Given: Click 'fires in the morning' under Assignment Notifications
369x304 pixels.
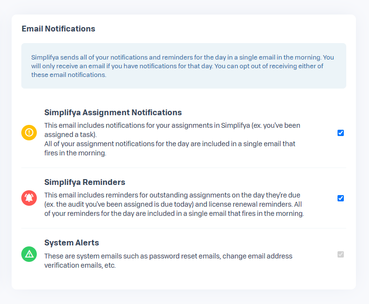Looking at the screenshot, I should (x=75, y=153).
